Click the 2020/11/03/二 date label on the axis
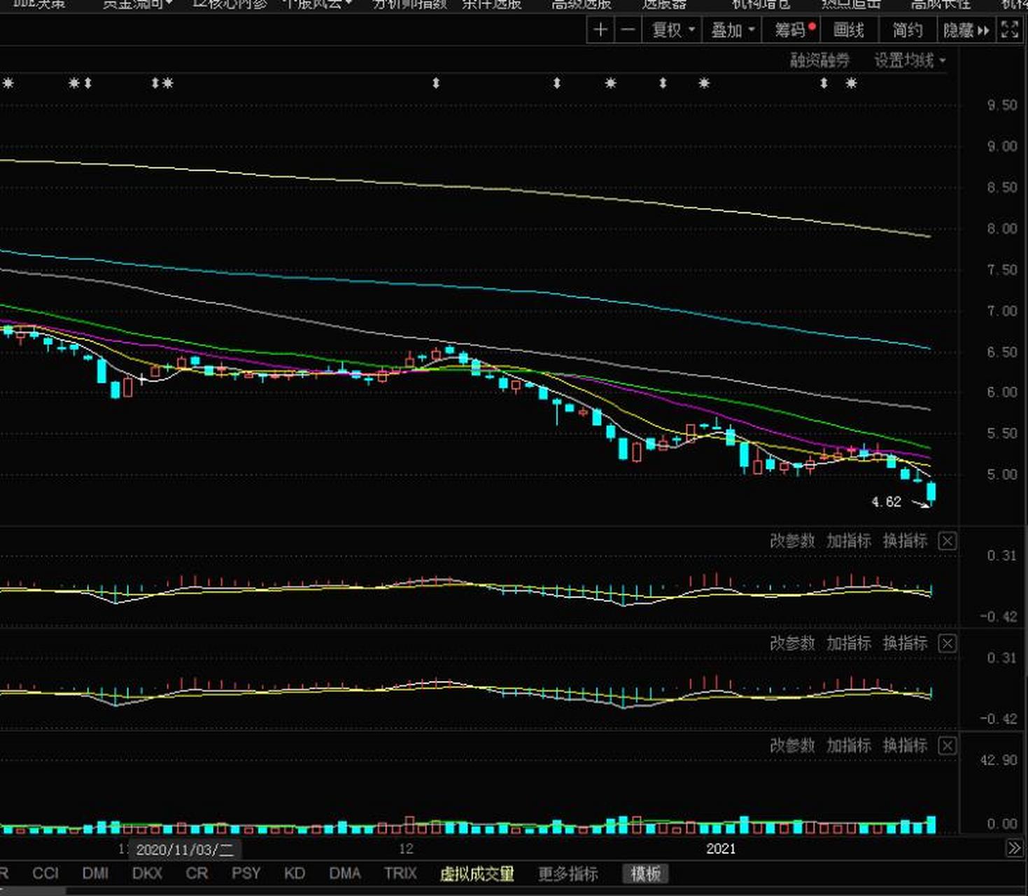 (185, 850)
